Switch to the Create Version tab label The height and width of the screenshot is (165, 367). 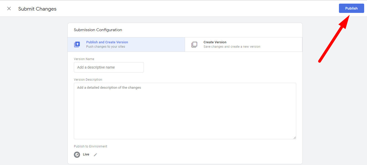[x=215, y=42]
